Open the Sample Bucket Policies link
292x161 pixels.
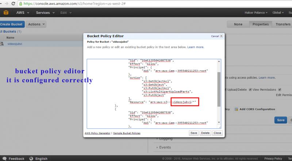click(127, 133)
